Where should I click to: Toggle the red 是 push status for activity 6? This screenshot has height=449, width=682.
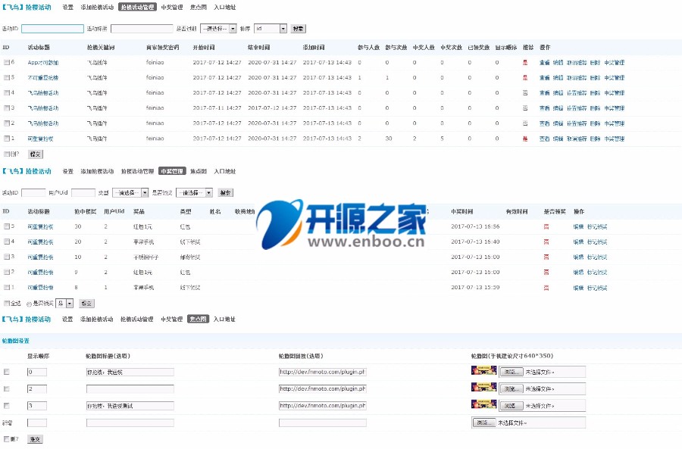525,63
